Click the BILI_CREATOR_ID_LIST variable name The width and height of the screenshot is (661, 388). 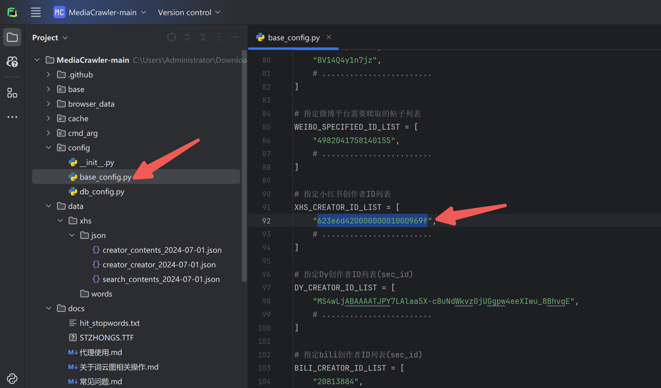tap(340, 368)
